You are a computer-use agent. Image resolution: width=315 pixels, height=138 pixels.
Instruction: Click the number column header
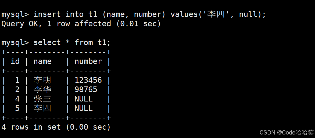88,61
